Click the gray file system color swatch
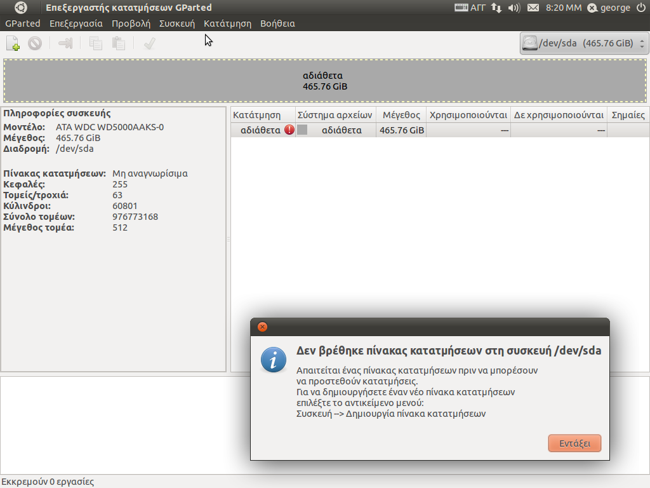650x488 pixels. point(302,130)
